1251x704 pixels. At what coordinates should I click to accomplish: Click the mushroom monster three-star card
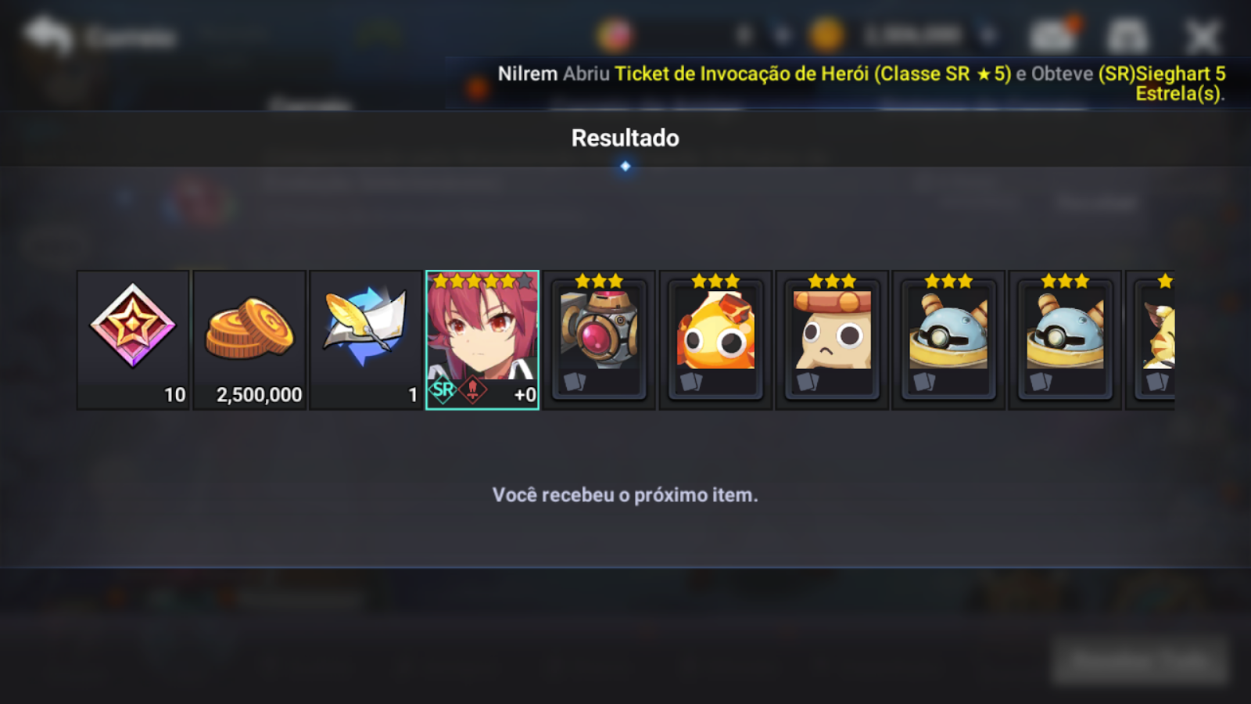tap(832, 339)
